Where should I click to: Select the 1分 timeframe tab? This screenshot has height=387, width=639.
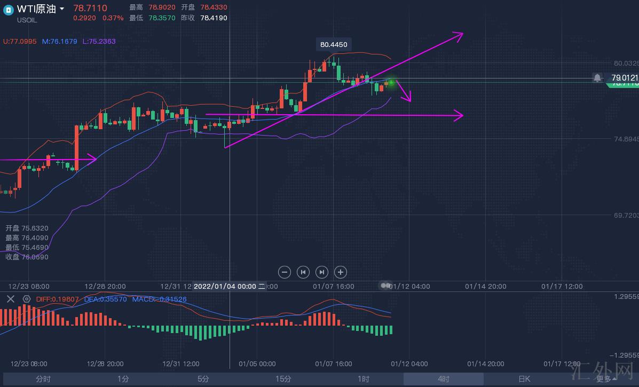coord(123,379)
